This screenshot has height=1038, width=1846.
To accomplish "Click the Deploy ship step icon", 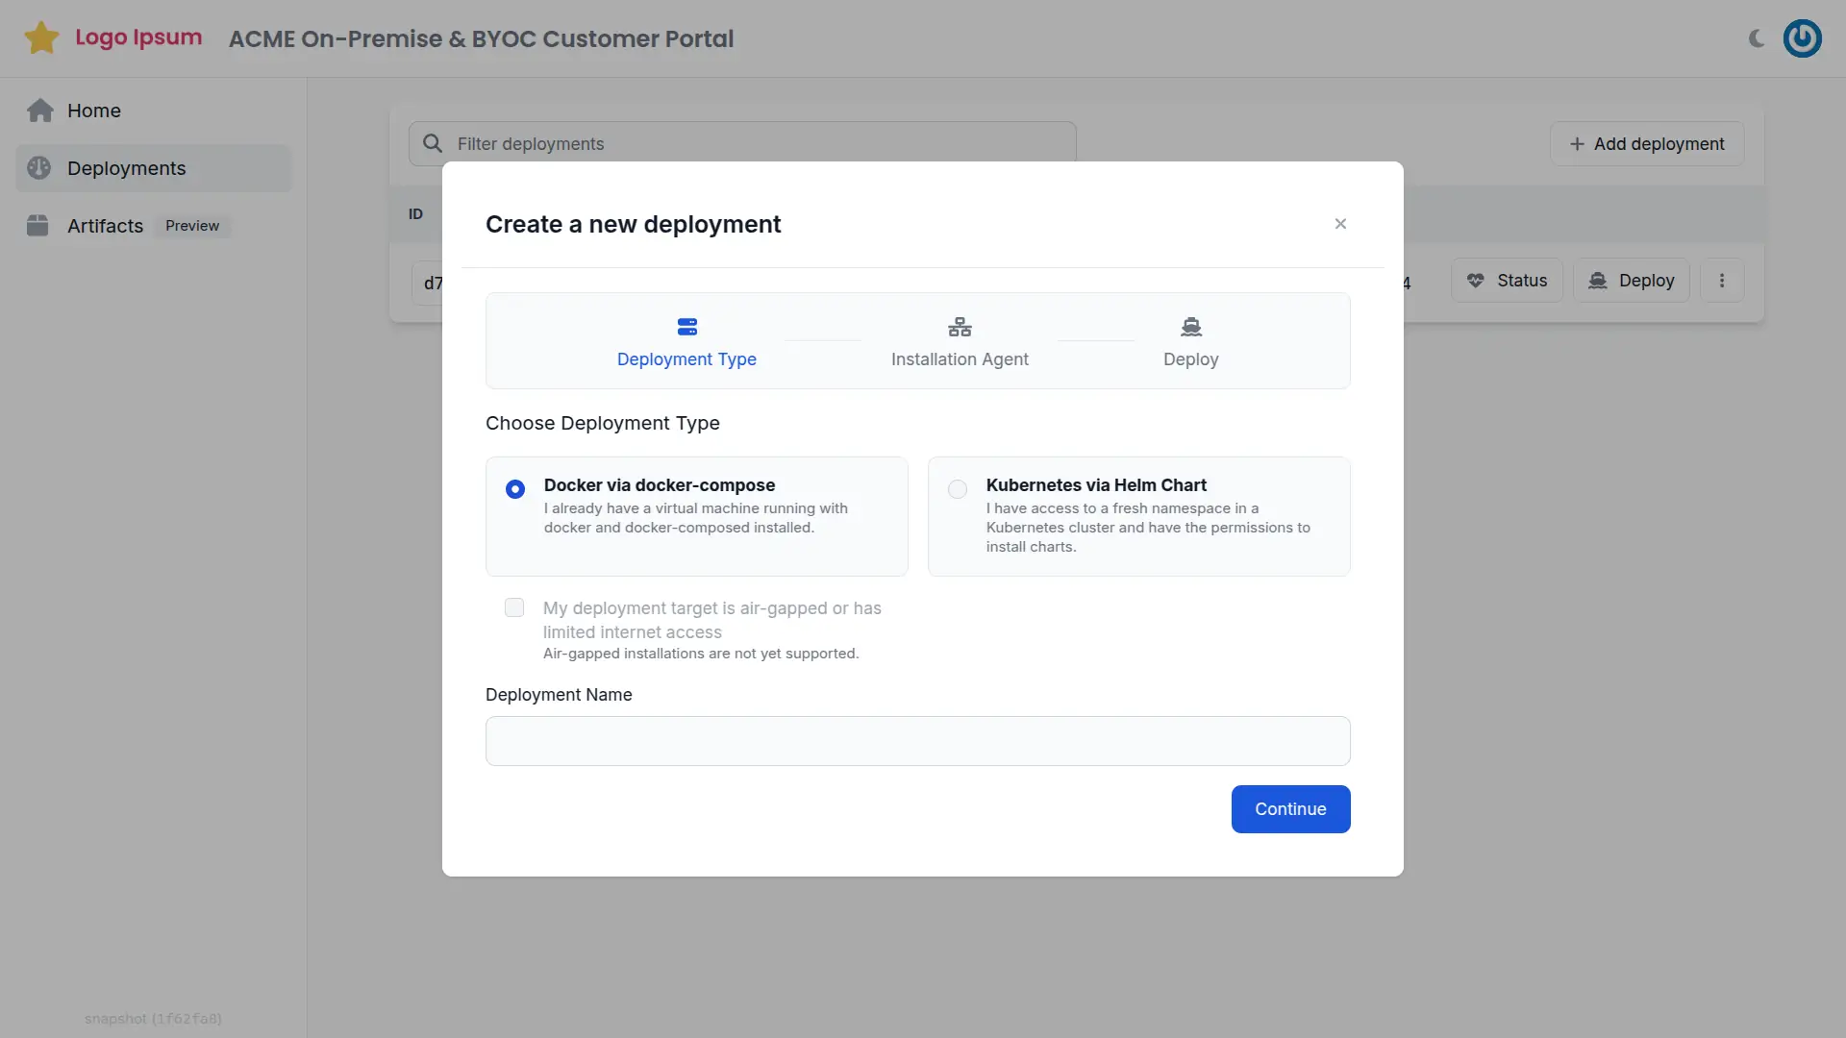I will point(1191,327).
